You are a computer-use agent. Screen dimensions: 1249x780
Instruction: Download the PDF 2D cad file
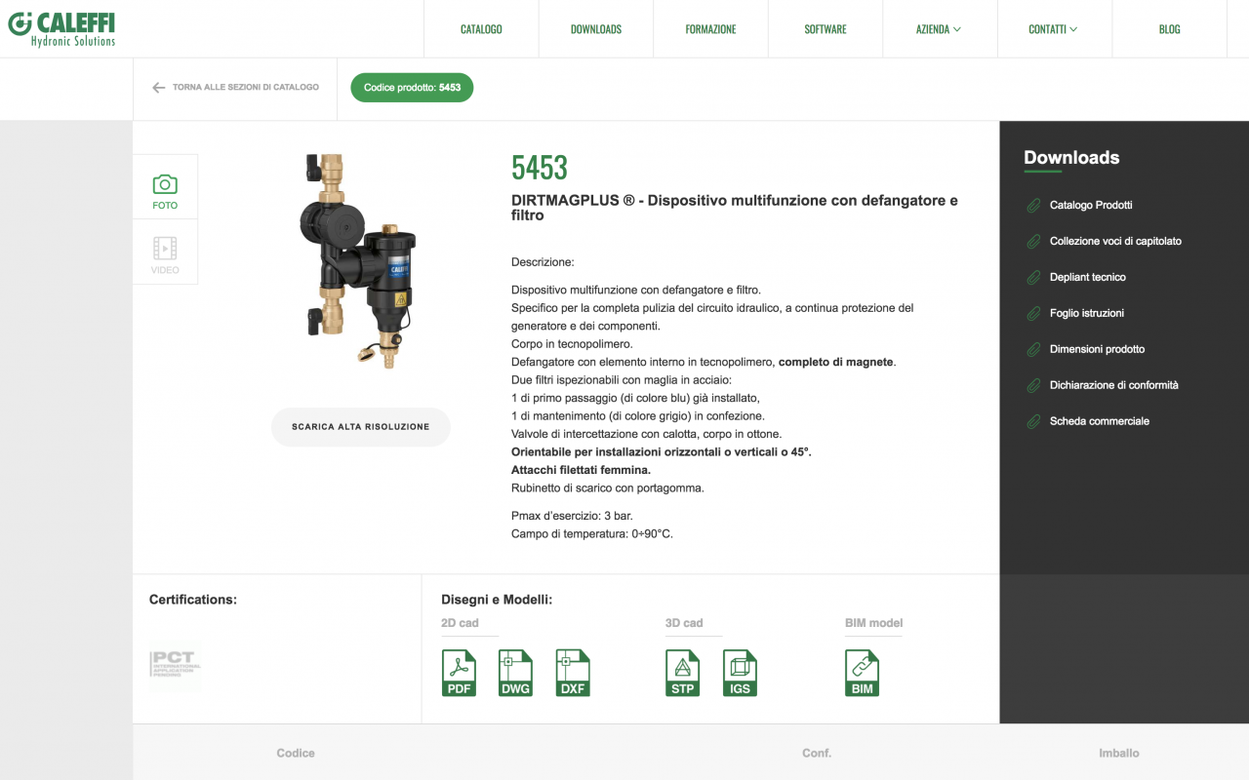click(x=459, y=673)
